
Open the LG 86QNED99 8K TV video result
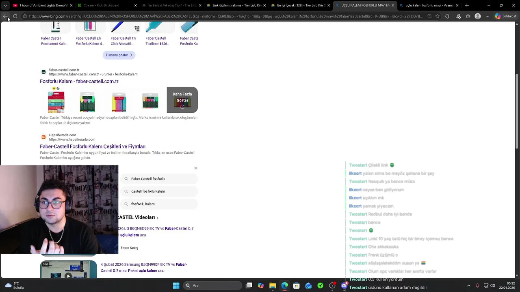pos(156,232)
